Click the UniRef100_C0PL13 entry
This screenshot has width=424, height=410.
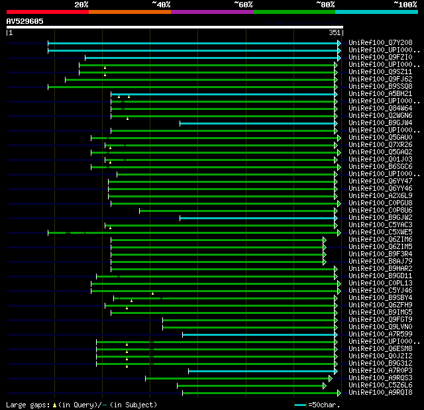point(380,283)
